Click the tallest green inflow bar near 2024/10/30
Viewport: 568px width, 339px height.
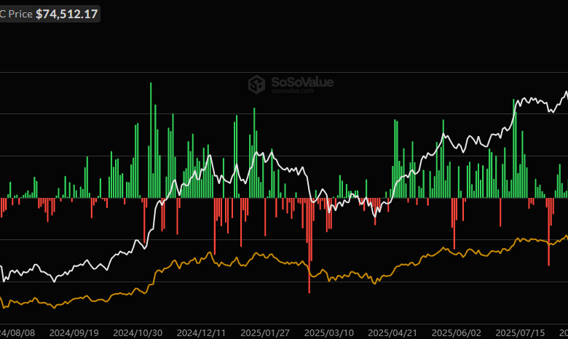[151, 138]
